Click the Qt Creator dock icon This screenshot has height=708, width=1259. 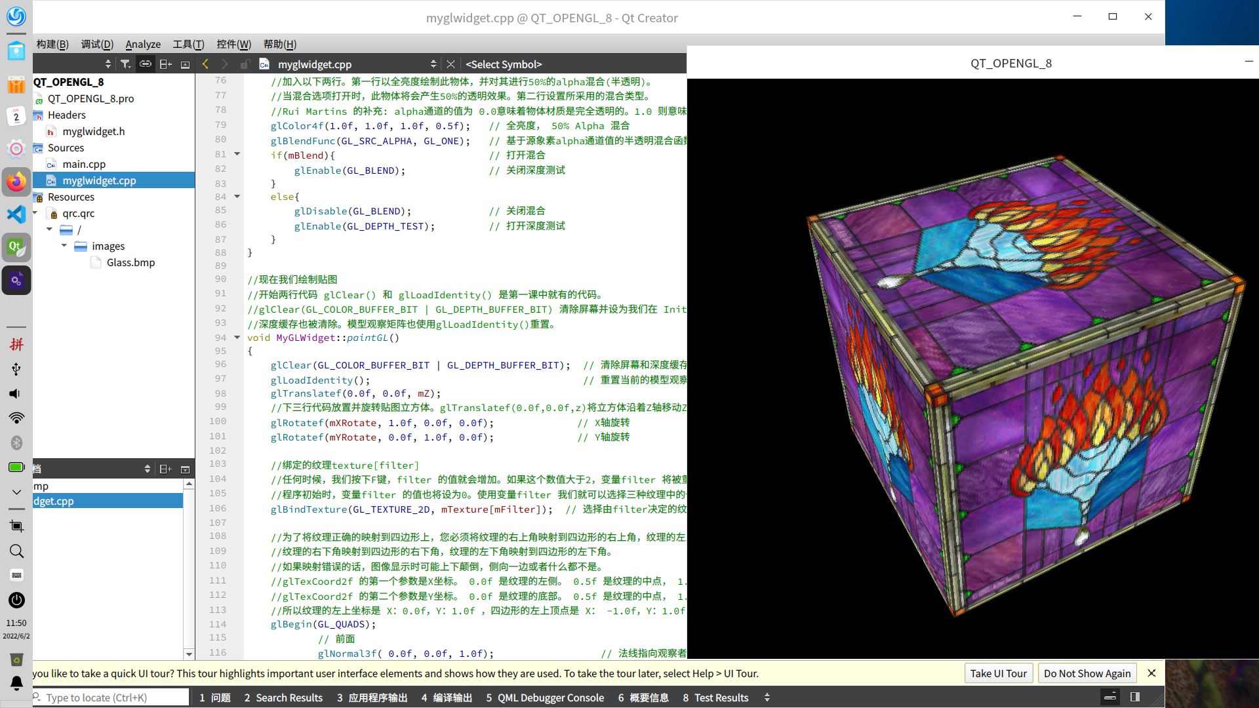click(16, 247)
